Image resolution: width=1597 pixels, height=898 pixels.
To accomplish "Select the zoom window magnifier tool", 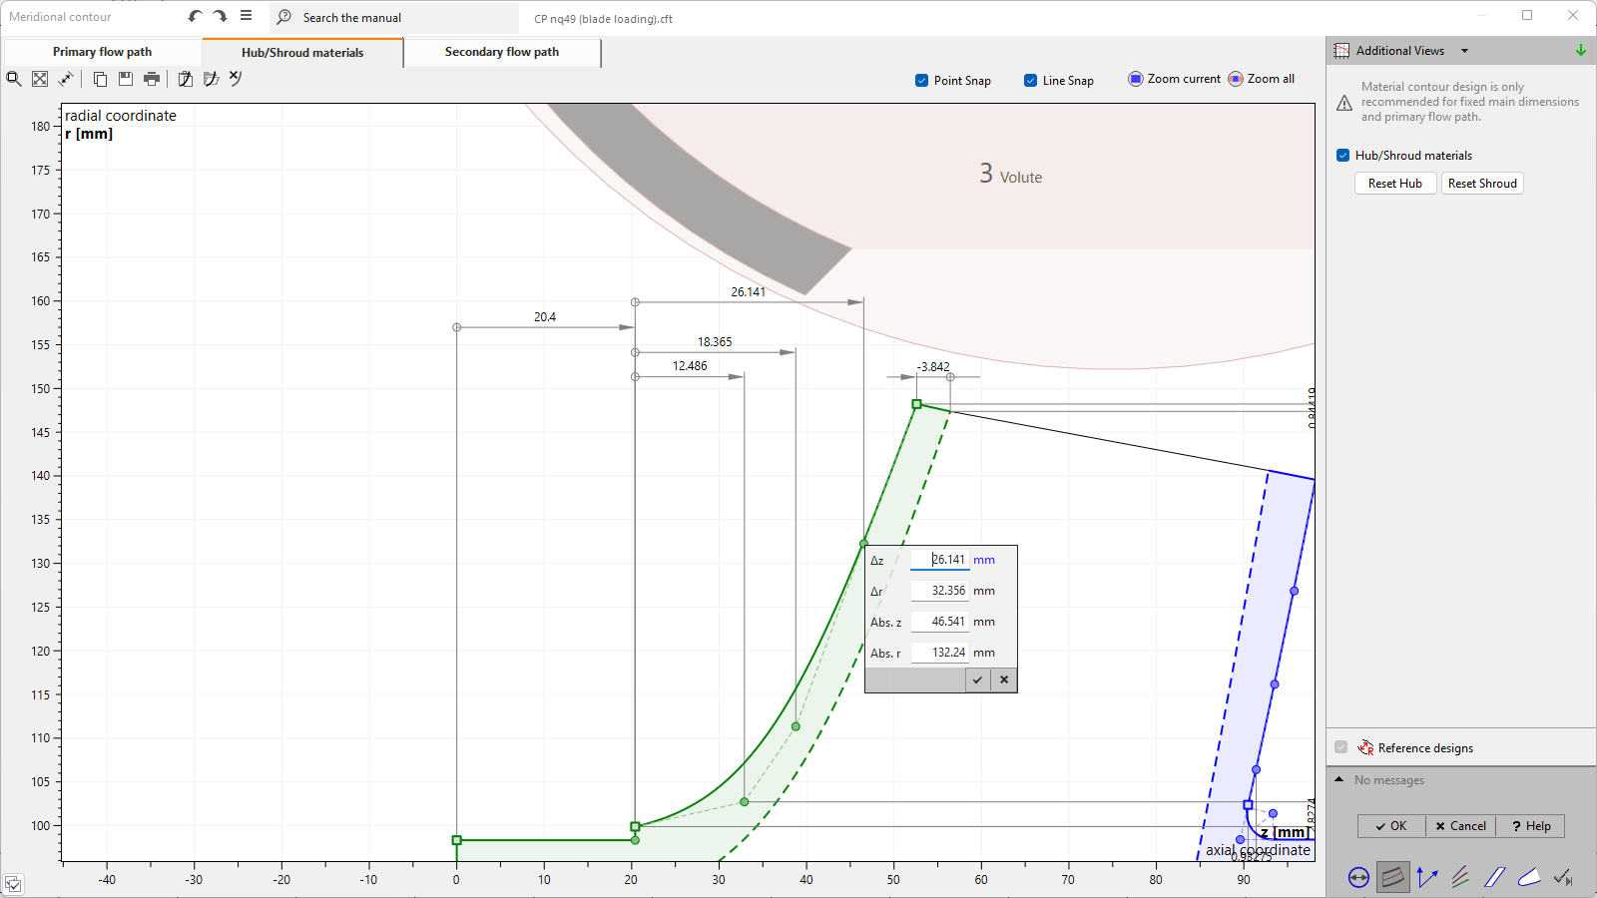I will pos(14,79).
